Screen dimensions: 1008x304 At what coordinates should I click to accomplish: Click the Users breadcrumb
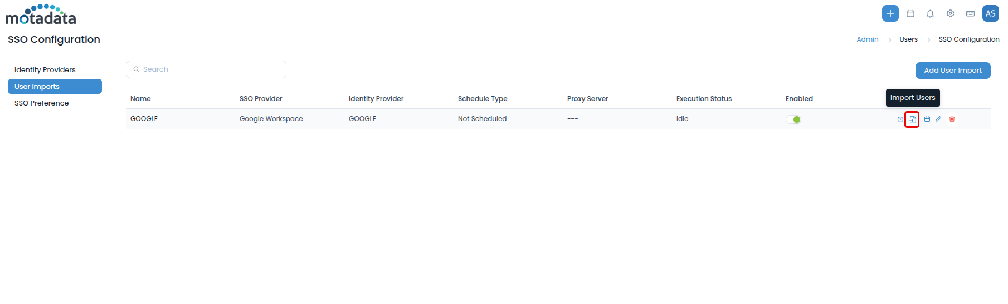point(908,39)
